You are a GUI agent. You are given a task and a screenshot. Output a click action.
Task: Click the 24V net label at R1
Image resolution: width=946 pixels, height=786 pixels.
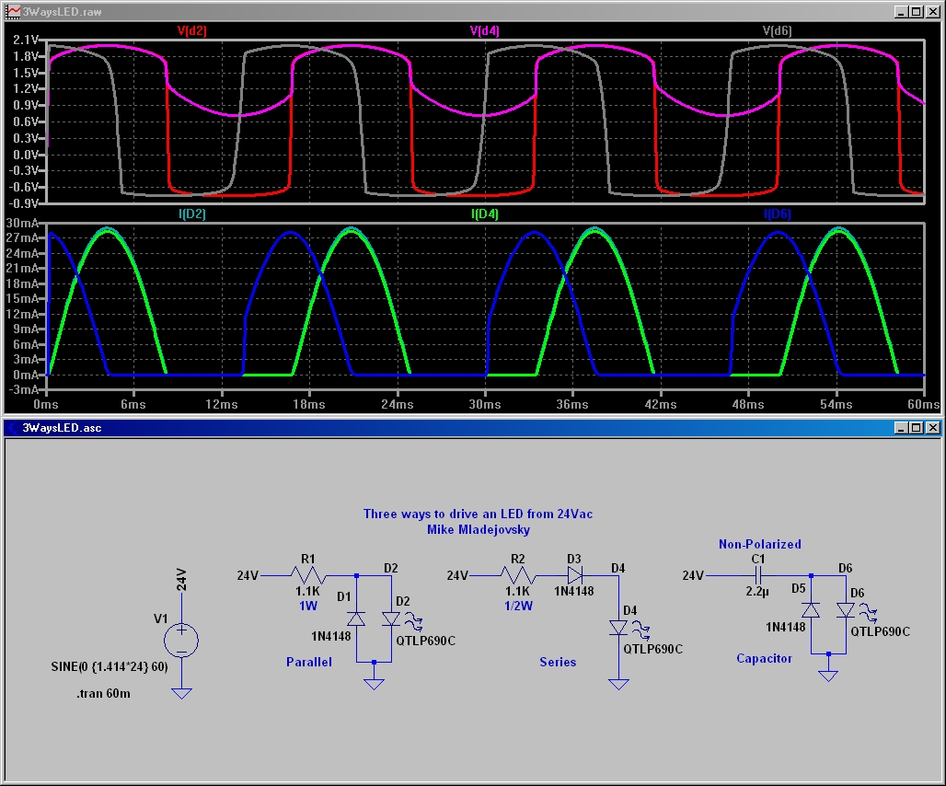248,575
